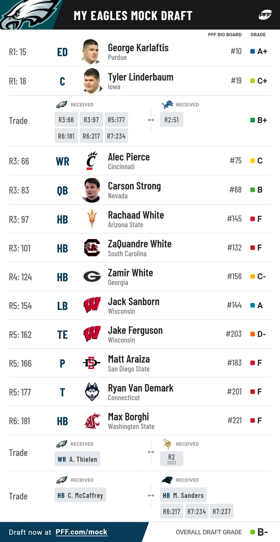Click the Carolina Panthers trade logo

(x=167, y=480)
